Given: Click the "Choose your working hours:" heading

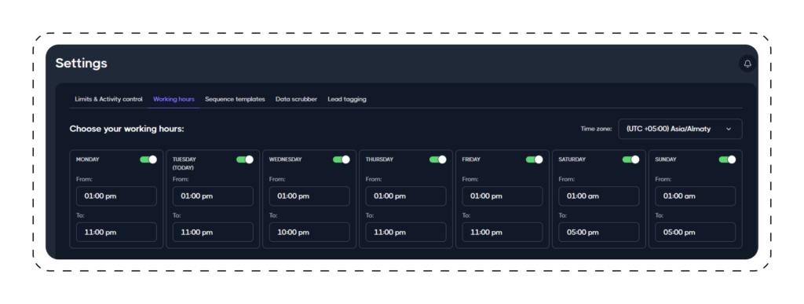Looking at the screenshot, I should (126, 129).
